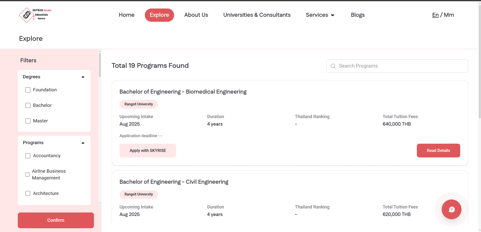Select the Accountancy program checkbox
This screenshot has width=481, height=232.
[x=28, y=156]
